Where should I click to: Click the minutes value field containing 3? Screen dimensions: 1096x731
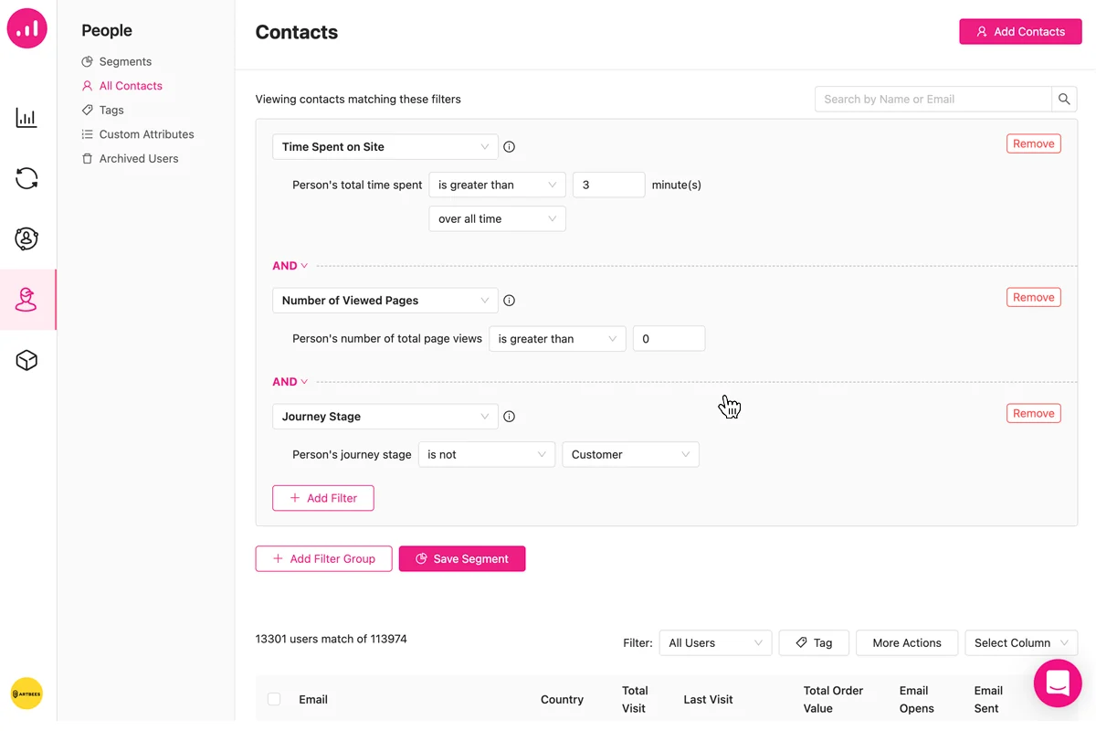coord(609,185)
